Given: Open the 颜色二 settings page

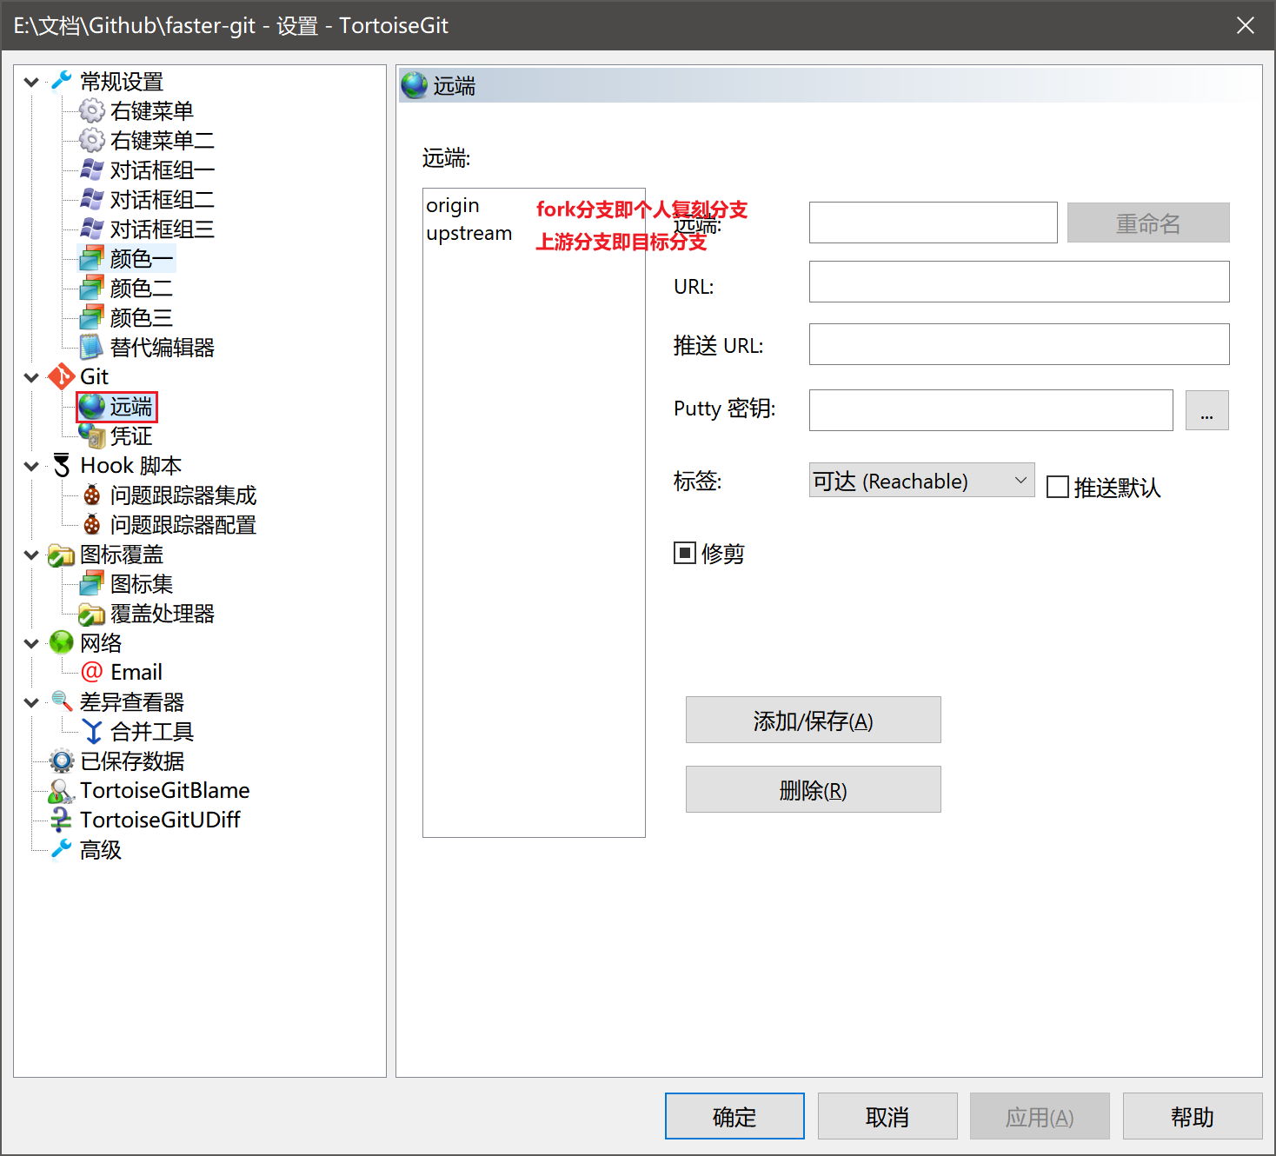Looking at the screenshot, I should [141, 289].
